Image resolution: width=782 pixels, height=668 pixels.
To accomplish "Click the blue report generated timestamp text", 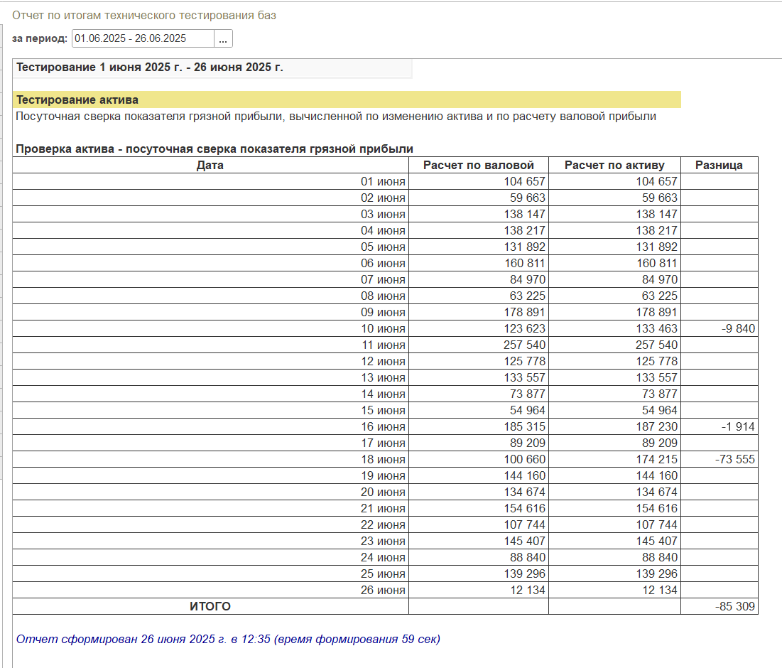I will tap(228, 639).
